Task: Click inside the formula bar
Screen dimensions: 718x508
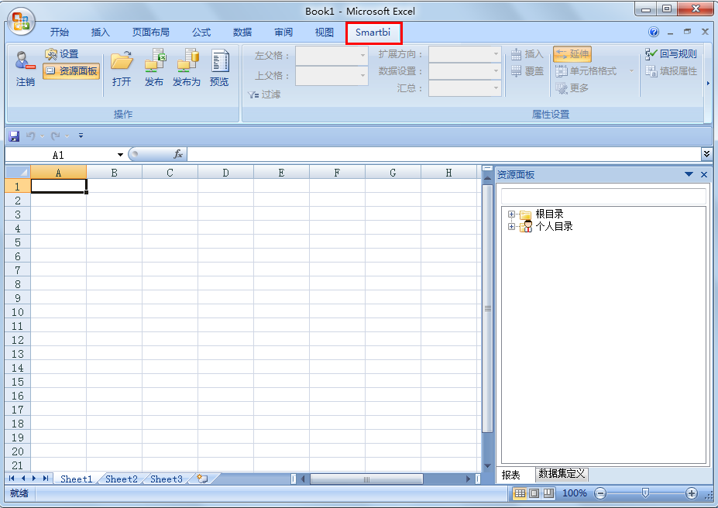Action: (443, 154)
